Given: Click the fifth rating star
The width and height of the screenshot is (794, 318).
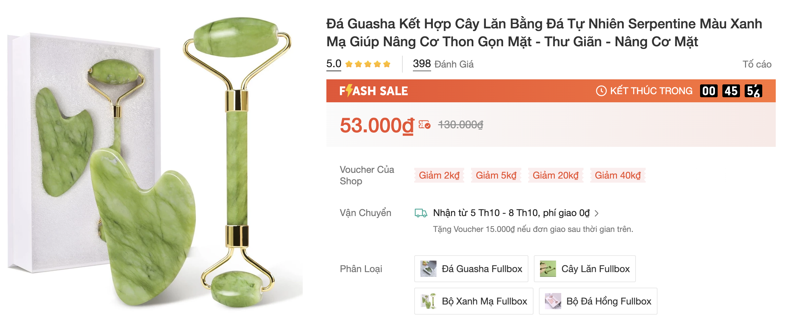Looking at the screenshot, I should [386, 63].
